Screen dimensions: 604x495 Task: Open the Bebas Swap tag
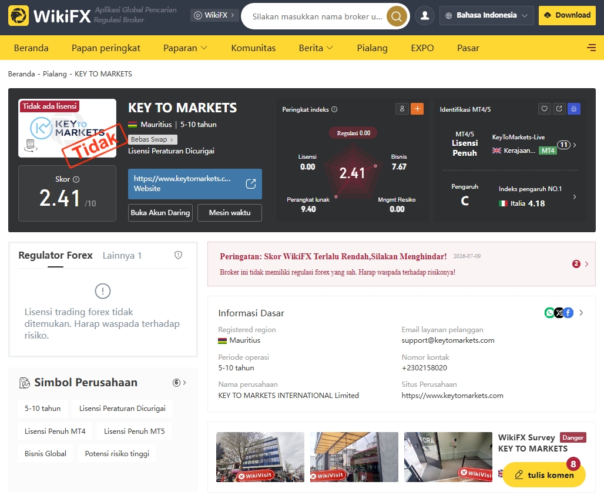point(153,139)
